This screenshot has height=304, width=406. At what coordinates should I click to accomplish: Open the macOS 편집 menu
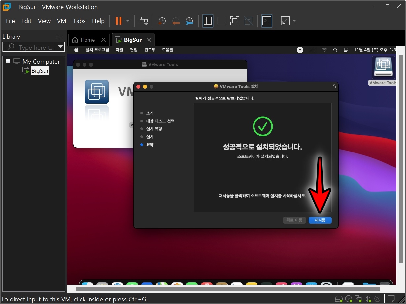pyautogui.click(x=134, y=50)
